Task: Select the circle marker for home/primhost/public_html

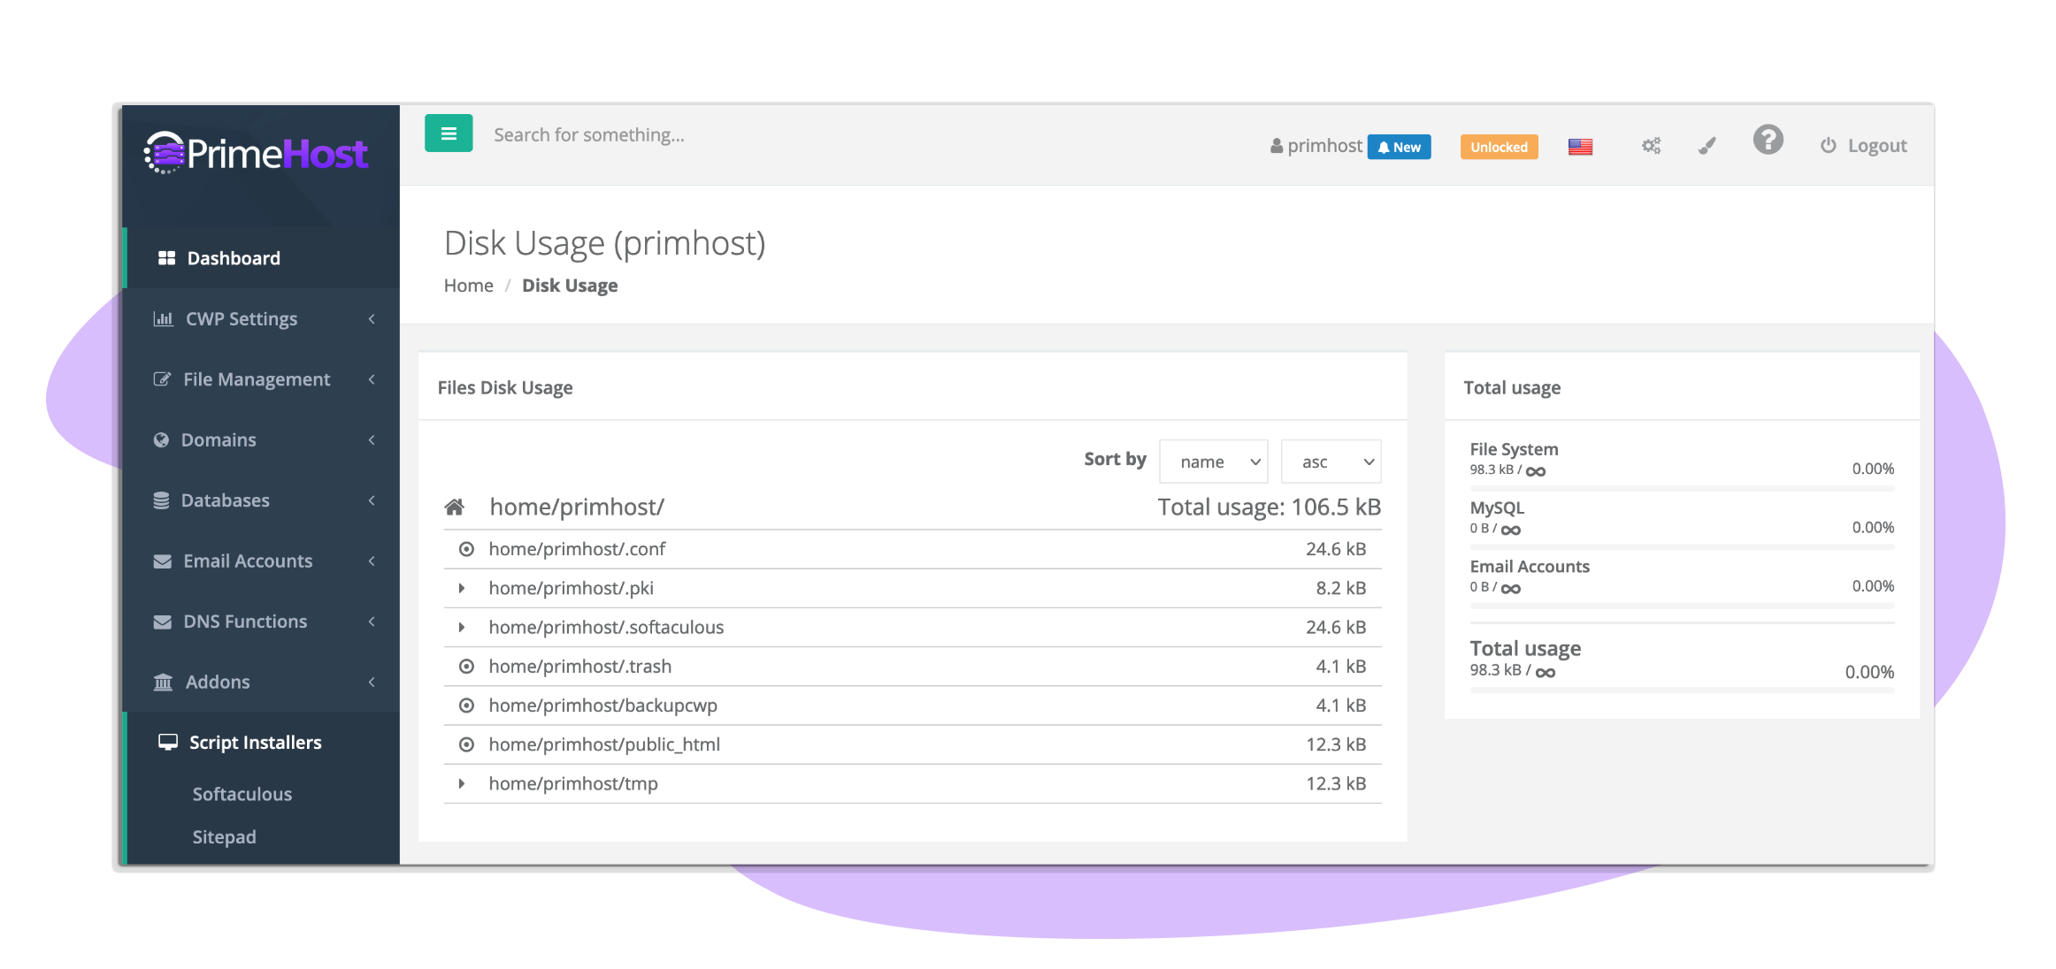Action: (x=466, y=744)
